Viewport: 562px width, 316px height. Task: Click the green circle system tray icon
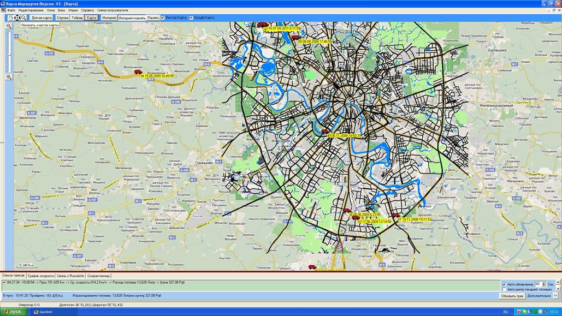point(535,312)
